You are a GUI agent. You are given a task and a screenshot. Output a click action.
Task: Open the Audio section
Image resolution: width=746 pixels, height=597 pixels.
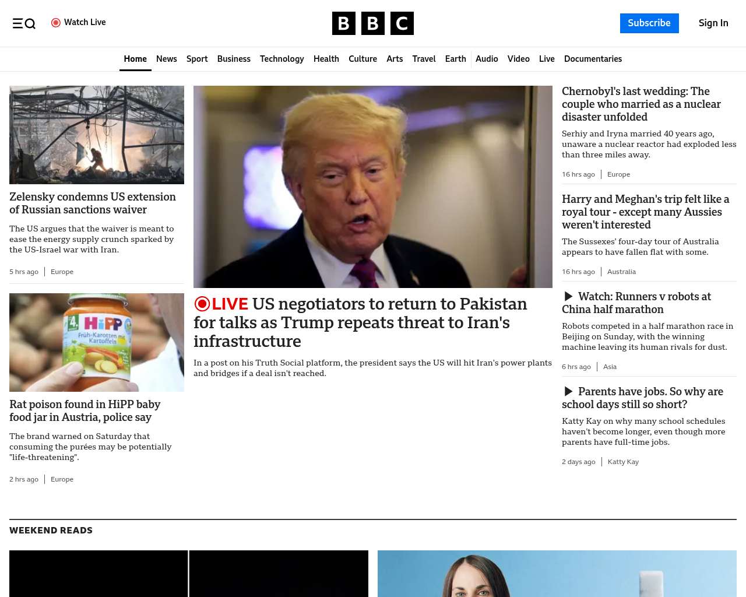pos(487,59)
